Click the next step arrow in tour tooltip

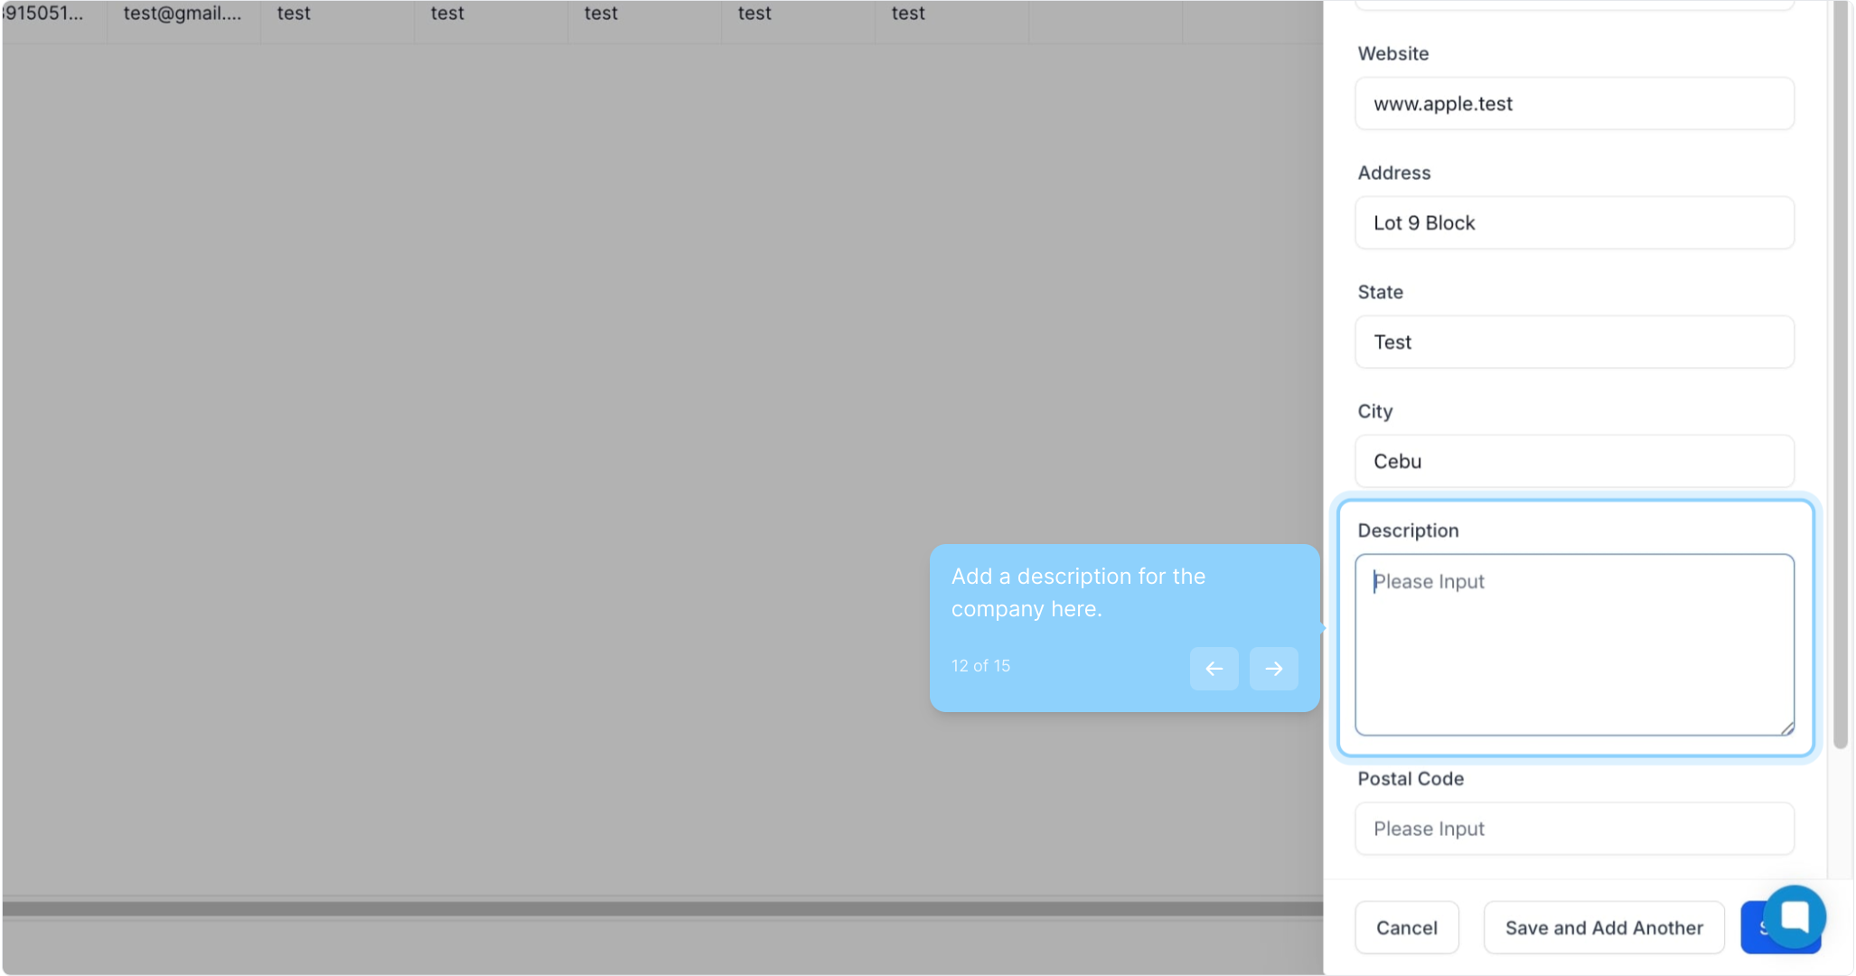tap(1273, 669)
